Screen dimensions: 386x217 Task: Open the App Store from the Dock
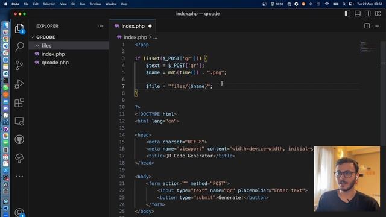pos(5,170)
